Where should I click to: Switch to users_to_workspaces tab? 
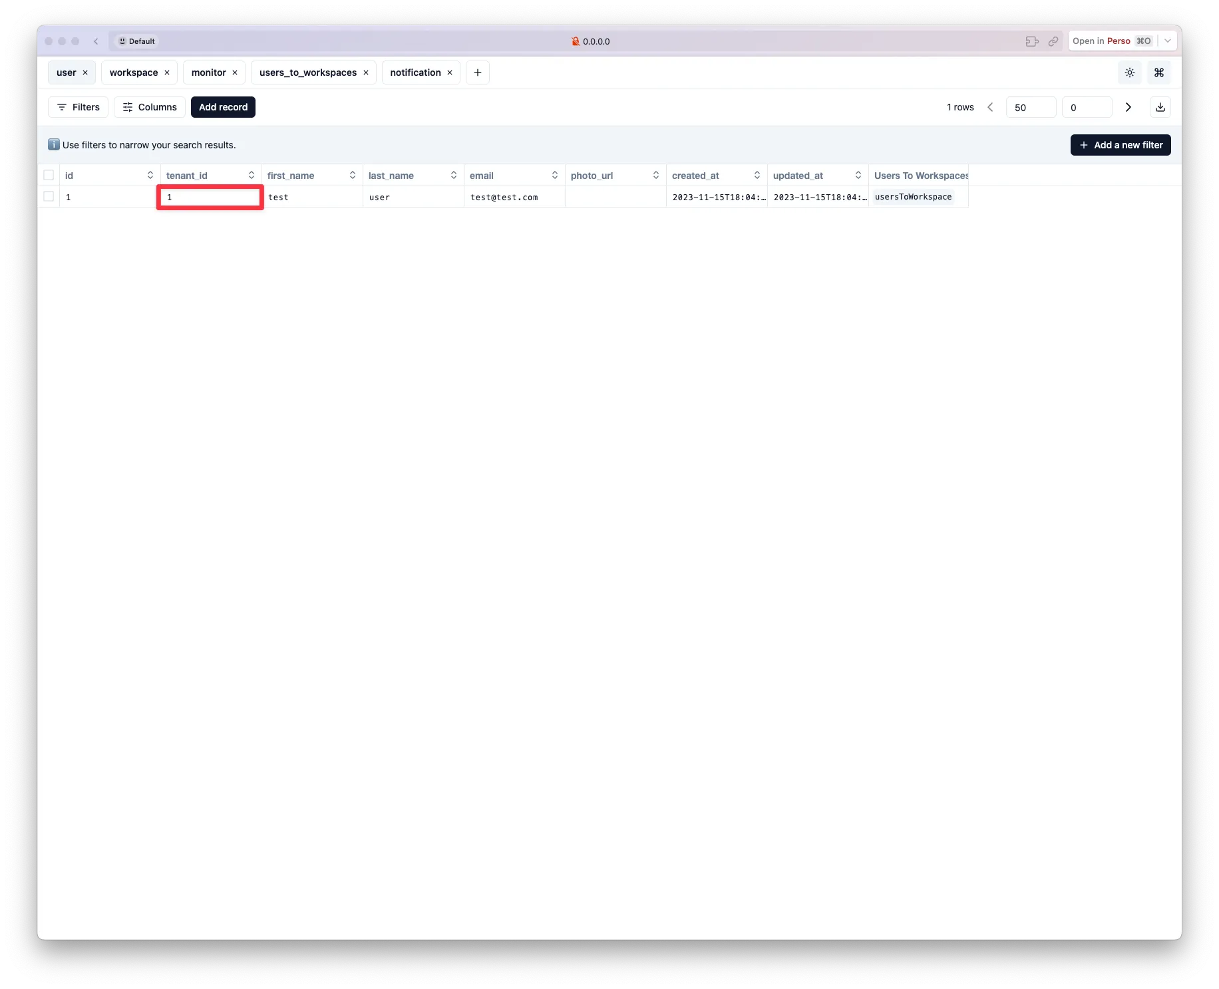click(x=307, y=72)
